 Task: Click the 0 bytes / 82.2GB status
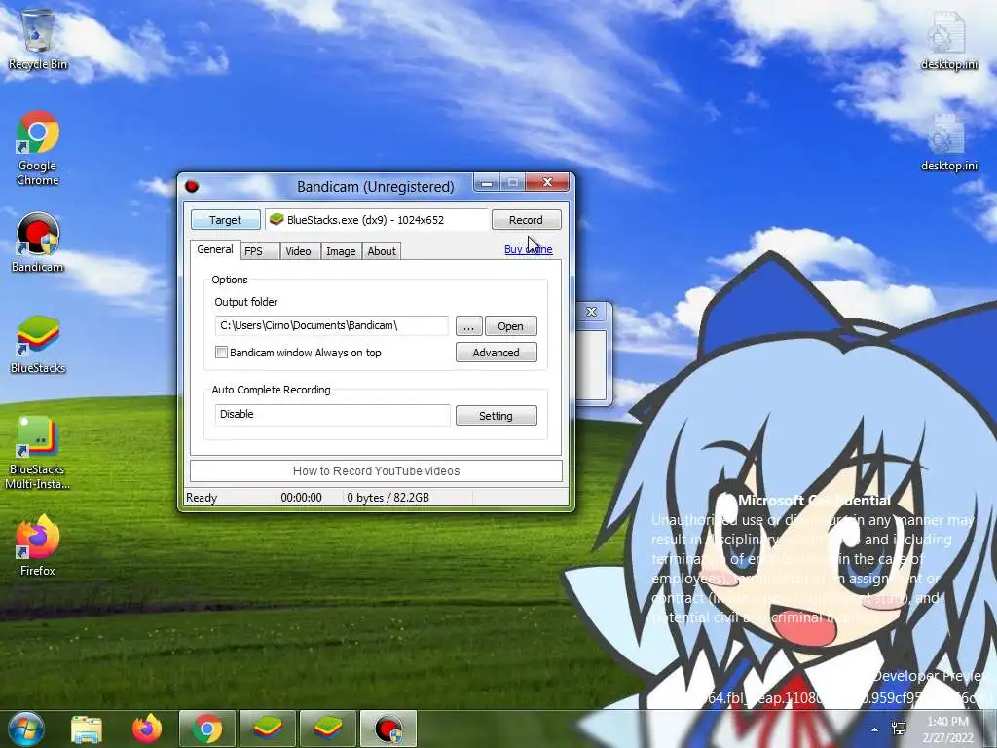(x=388, y=498)
